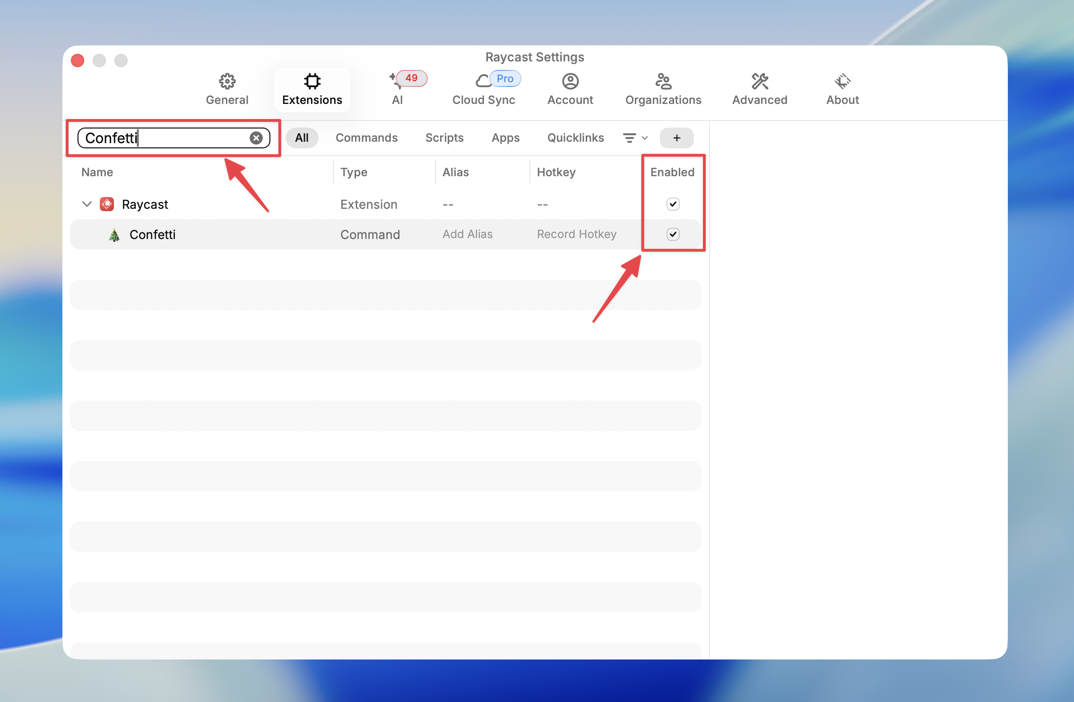Click the Raycast extension red icon
Image resolution: width=1074 pixels, height=702 pixels.
click(x=107, y=204)
